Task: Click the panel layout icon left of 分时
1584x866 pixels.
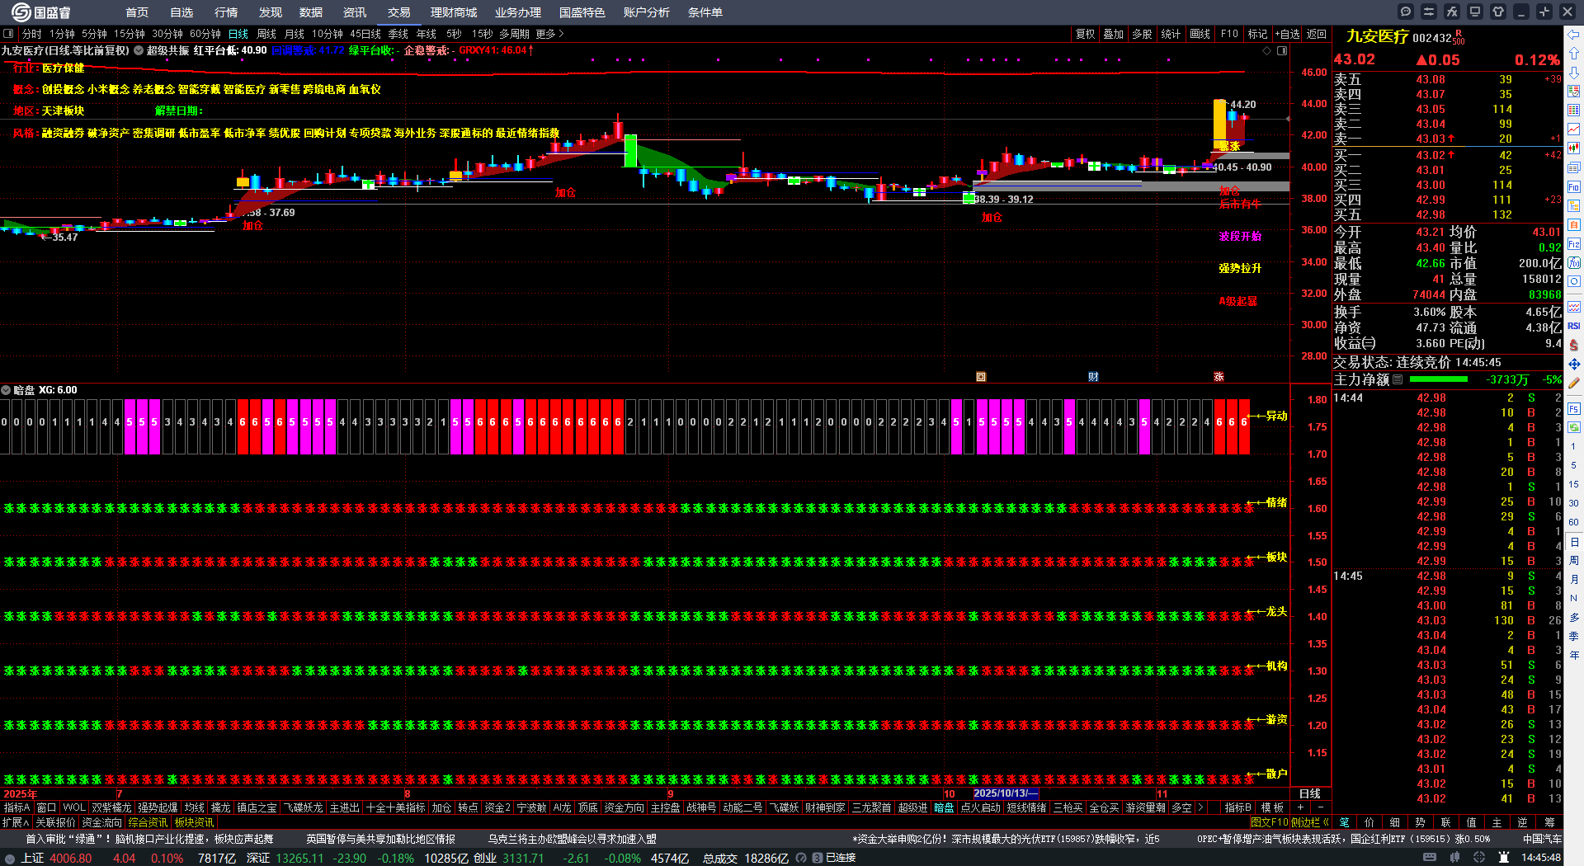Action: (8, 34)
